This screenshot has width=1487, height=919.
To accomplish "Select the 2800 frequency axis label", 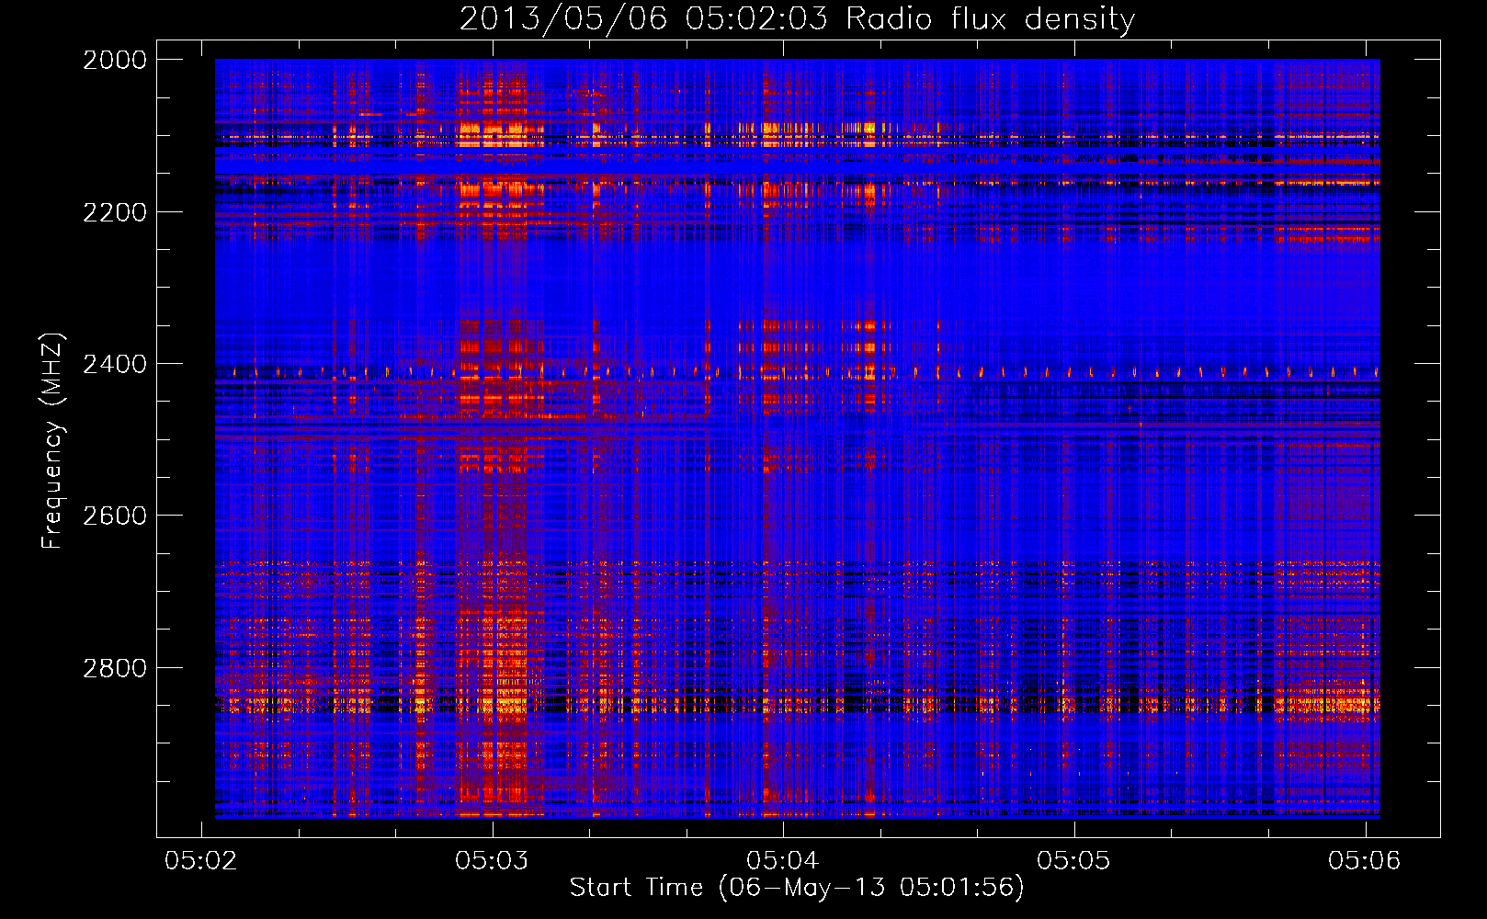I will (x=115, y=668).
